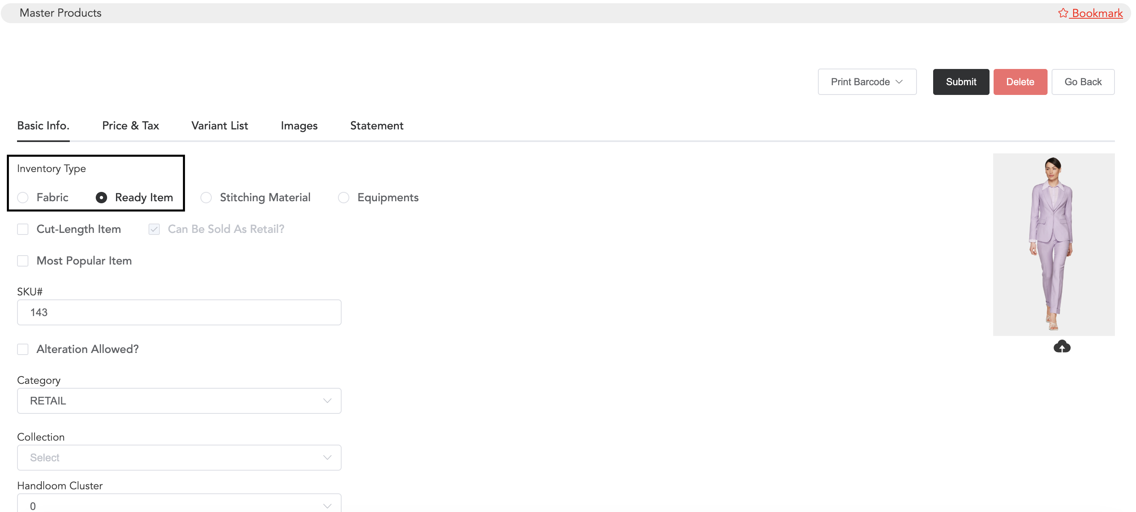The height and width of the screenshot is (512, 1136).
Task: Open the Handloom Cluster dropdown
Action: (x=179, y=503)
